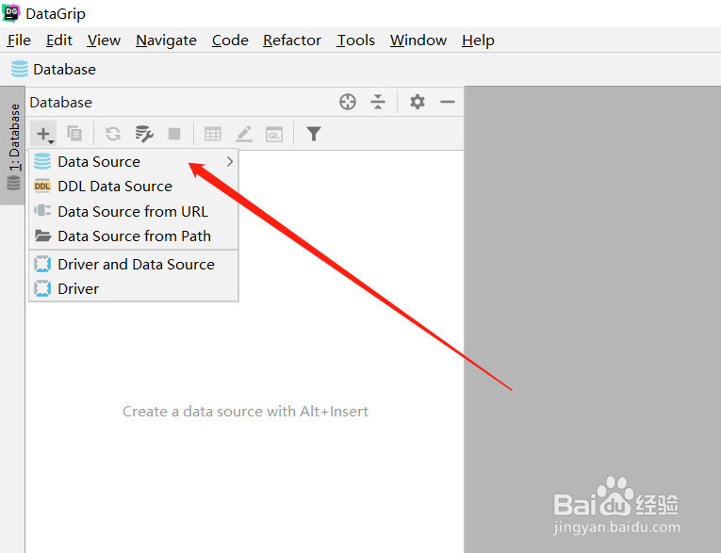
Task: Open the Refactor menu
Action: (x=291, y=41)
